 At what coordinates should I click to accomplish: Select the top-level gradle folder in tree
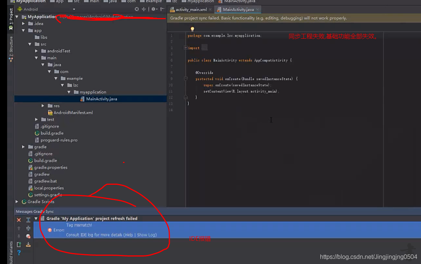click(40, 147)
